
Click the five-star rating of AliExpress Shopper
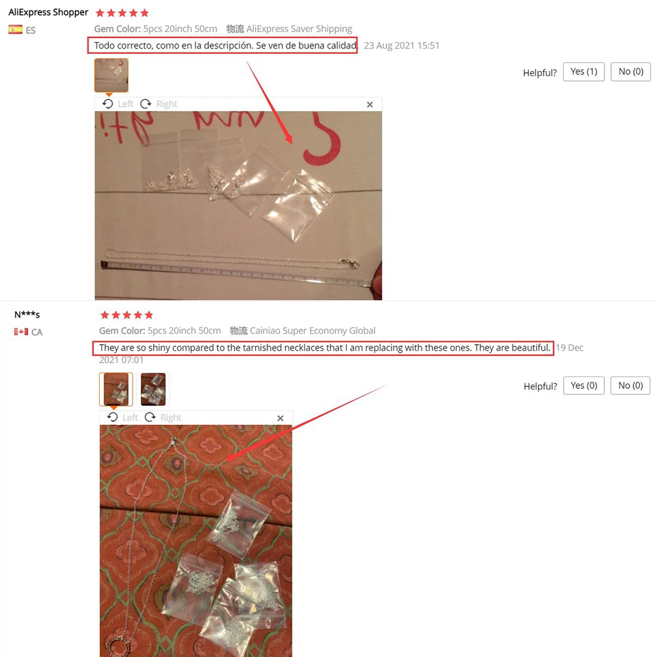(x=122, y=13)
